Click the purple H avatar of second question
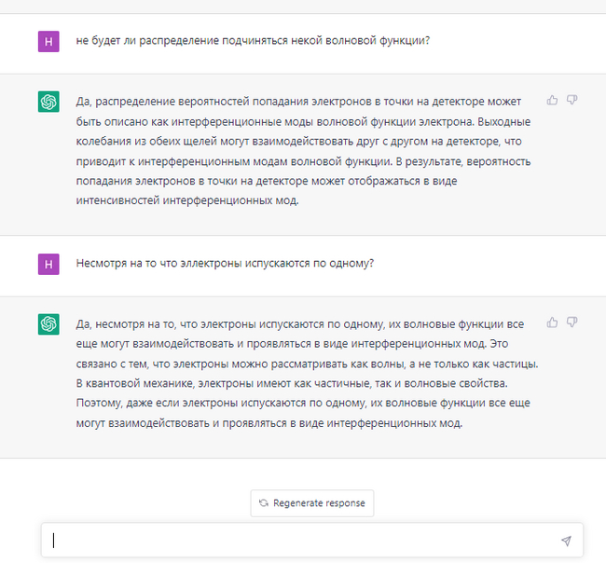This screenshot has height=563, width=606. click(48, 264)
